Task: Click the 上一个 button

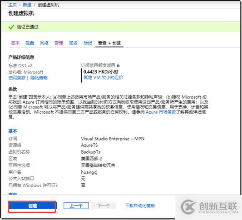Action: 76,205
